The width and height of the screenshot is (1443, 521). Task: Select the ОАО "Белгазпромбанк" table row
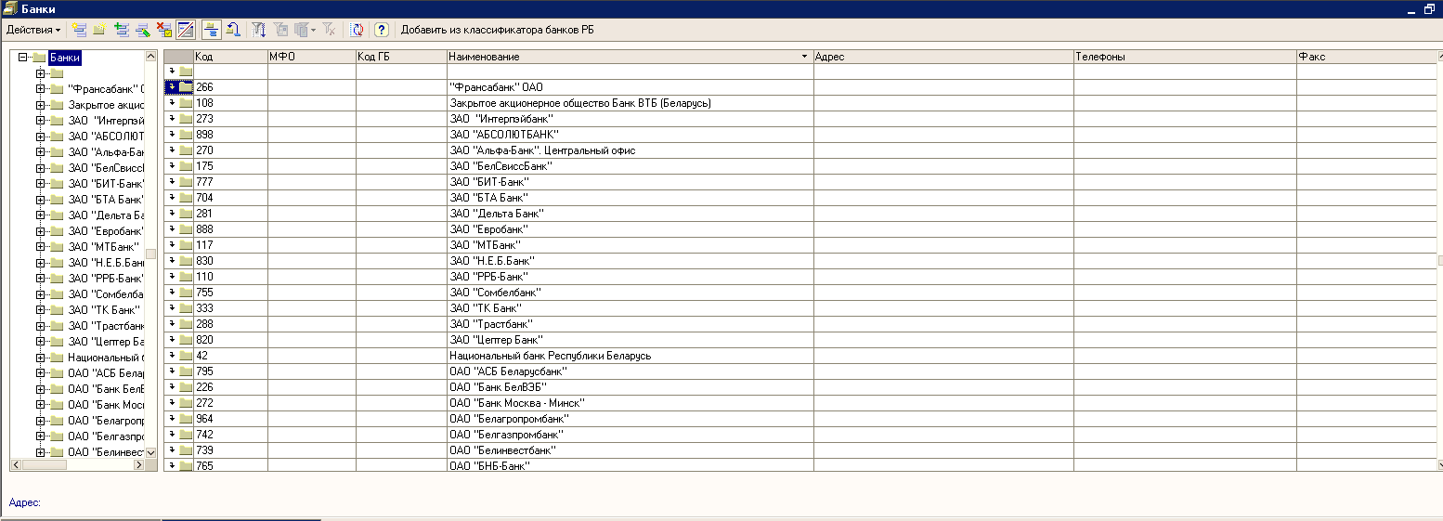click(799, 435)
